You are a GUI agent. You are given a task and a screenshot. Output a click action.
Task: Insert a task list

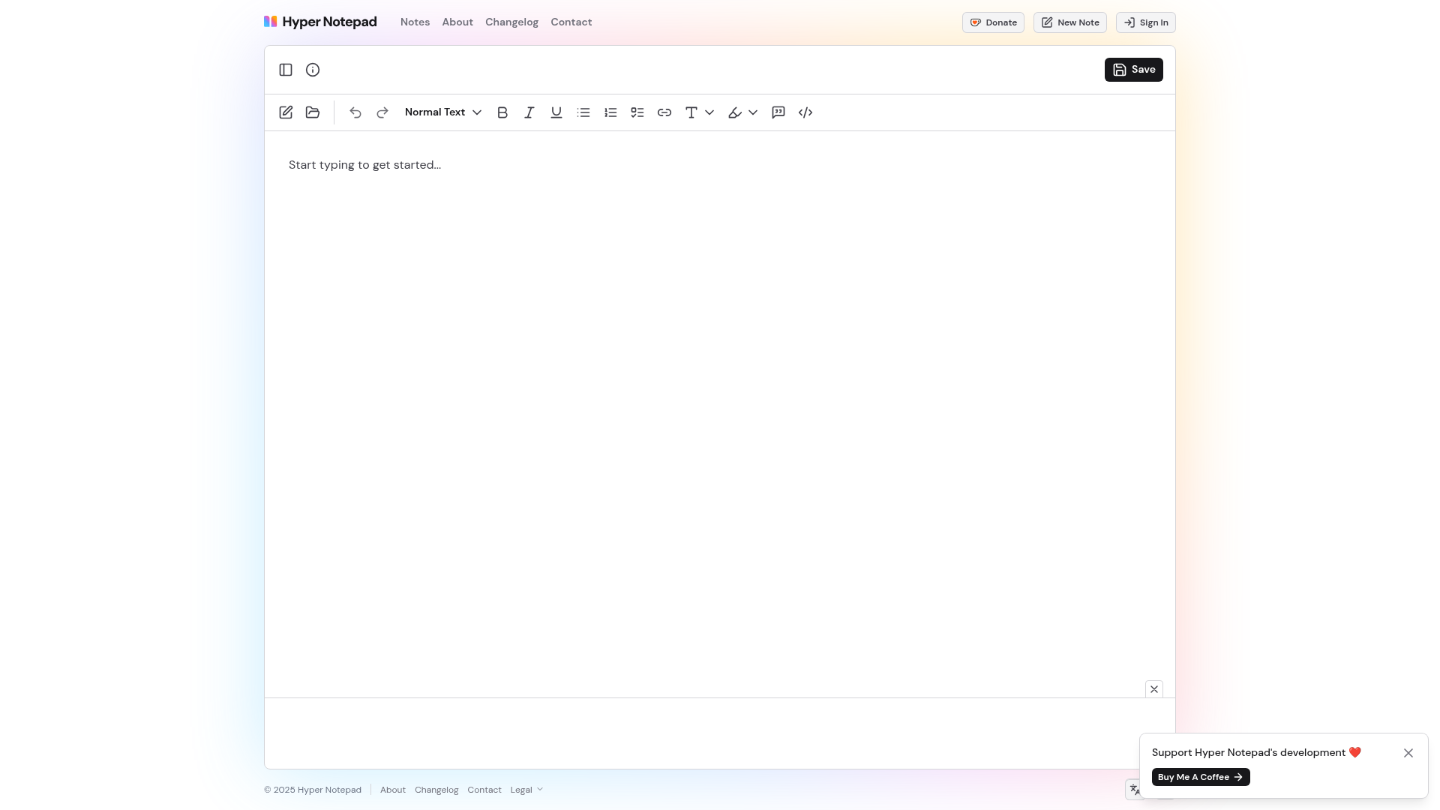pos(637,112)
